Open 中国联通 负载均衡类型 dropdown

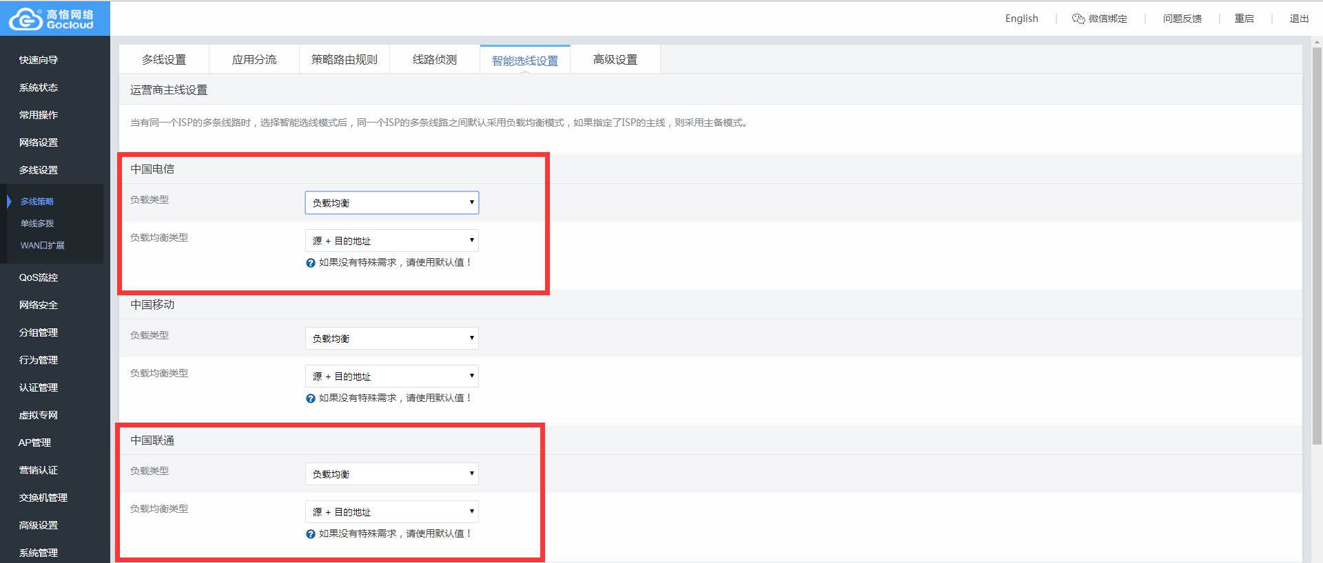392,511
